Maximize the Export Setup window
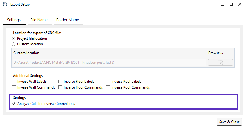This screenshot has height=128, width=246. pyautogui.click(x=231, y=4)
